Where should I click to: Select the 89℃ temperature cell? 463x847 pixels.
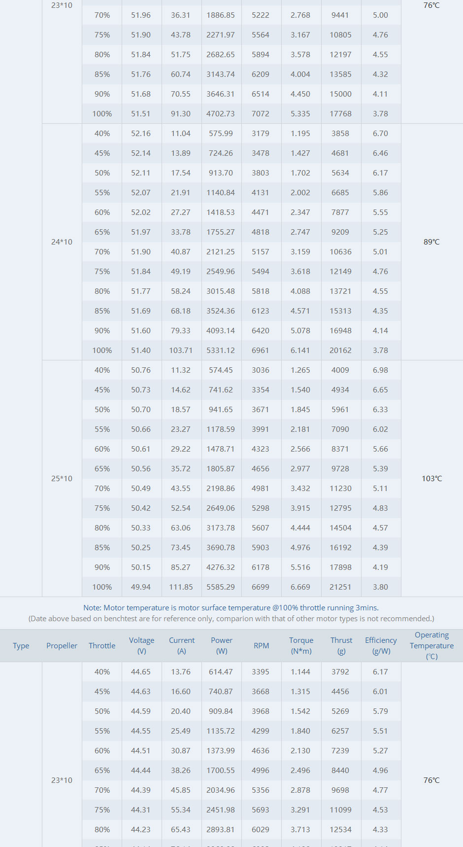tap(431, 242)
